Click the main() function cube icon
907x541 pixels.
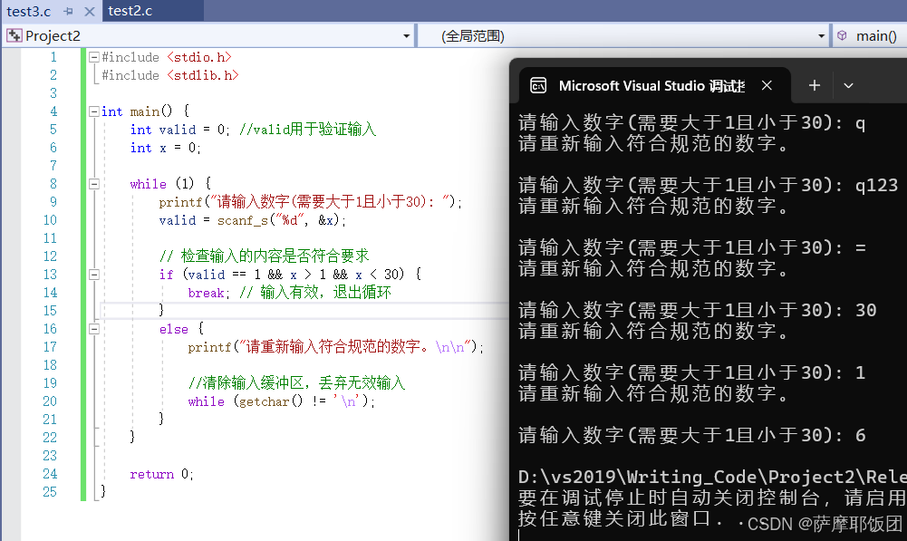pyautogui.click(x=843, y=36)
